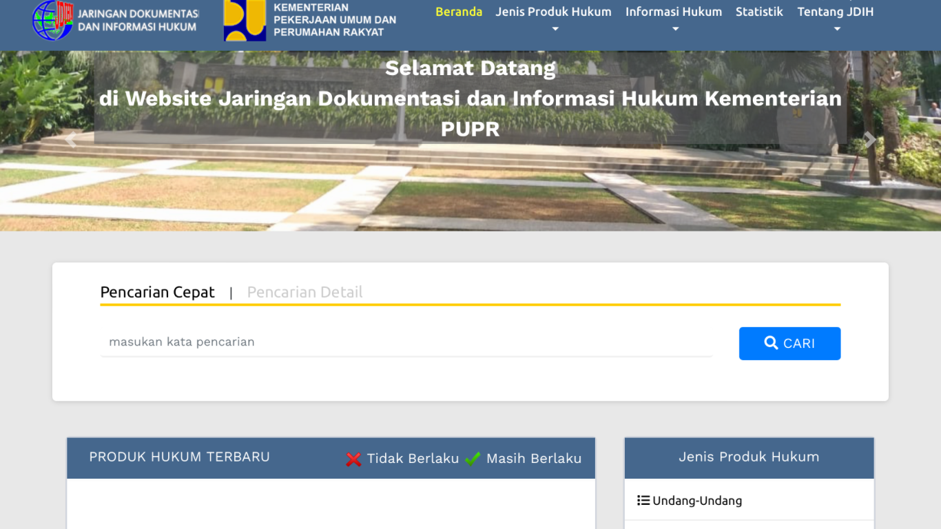Go to the previous banner slide

click(x=70, y=141)
